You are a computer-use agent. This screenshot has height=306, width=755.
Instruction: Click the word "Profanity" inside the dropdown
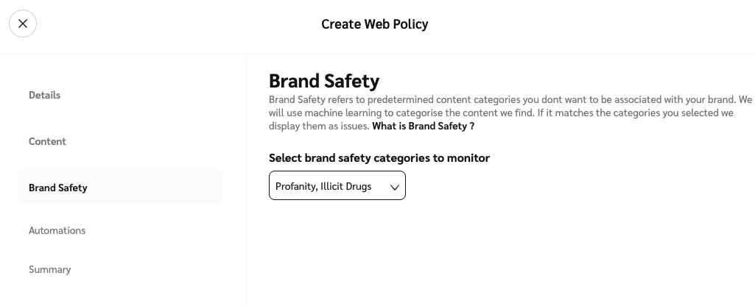pyautogui.click(x=296, y=187)
